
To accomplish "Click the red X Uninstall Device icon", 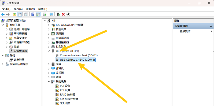I will [63, 14].
